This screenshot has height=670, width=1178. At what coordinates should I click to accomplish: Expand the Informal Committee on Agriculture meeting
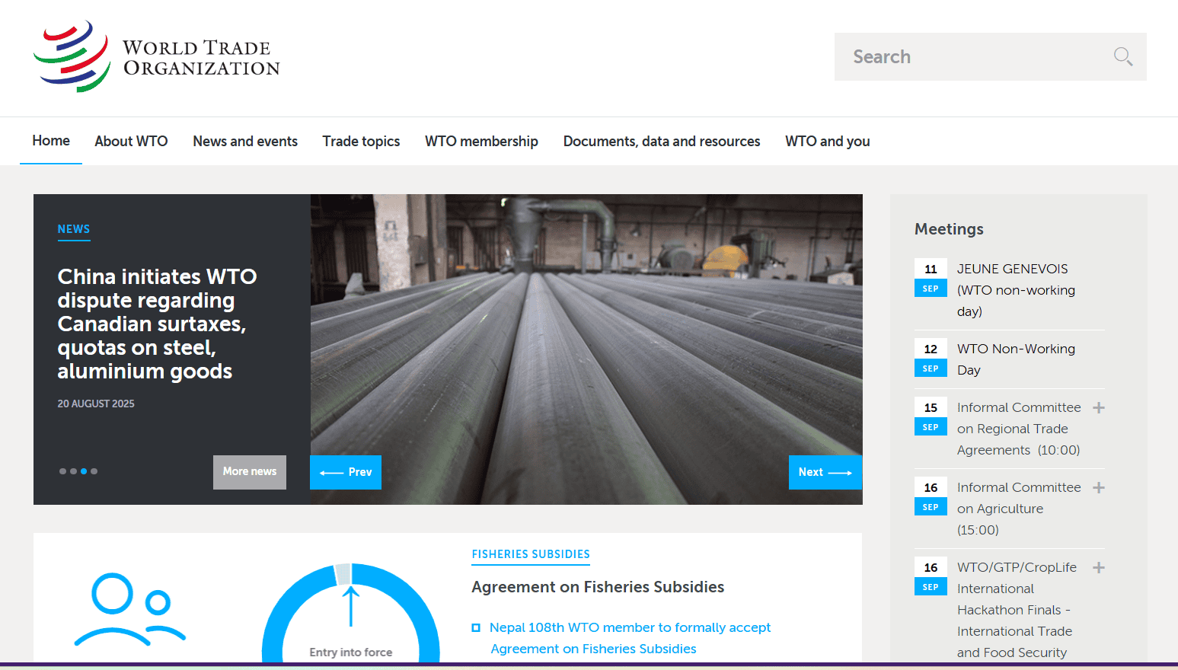1098,488
